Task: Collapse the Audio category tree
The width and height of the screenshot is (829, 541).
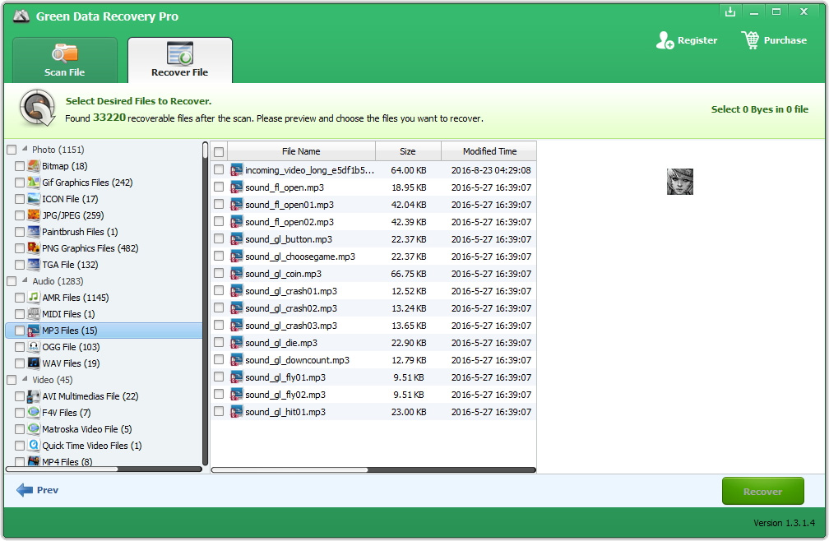Action: 25,281
